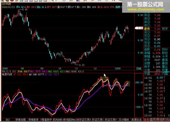170x122 pixels.
Task: Open the 日分隔线 tab
Action: click(124, 120)
